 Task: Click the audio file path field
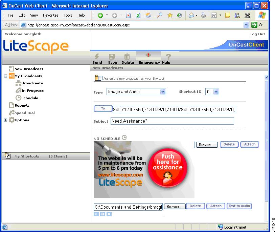(x=128, y=207)
